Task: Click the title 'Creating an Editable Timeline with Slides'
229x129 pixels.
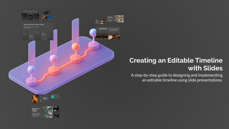Action: (x=176, y=64)
